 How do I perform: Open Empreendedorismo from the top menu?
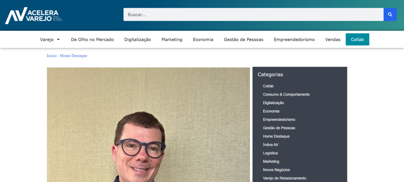[294, 40]
